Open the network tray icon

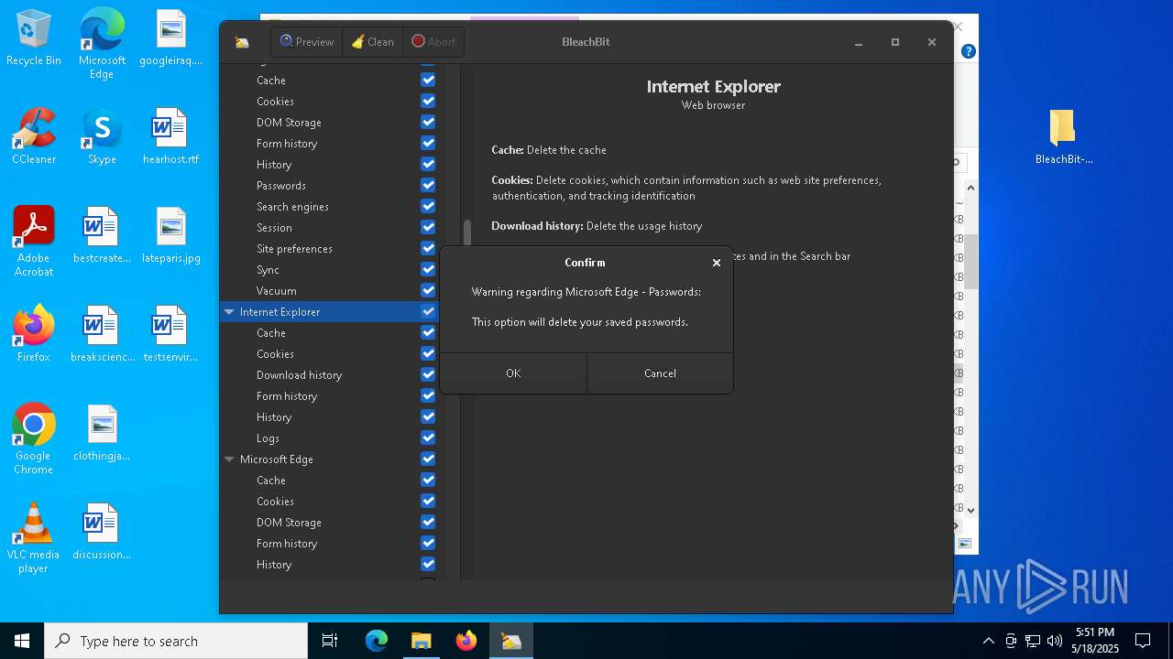coord(1033,641)
